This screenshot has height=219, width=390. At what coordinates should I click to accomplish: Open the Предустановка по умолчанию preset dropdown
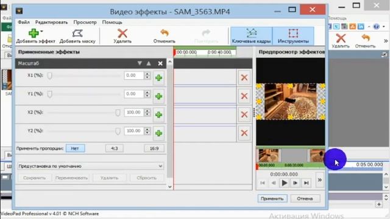tap(91, 166)
